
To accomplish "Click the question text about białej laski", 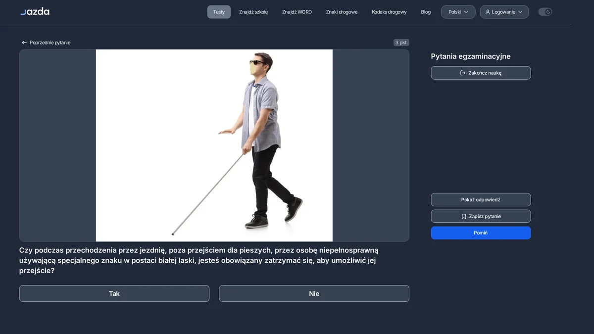I will (x=198, y=260).
